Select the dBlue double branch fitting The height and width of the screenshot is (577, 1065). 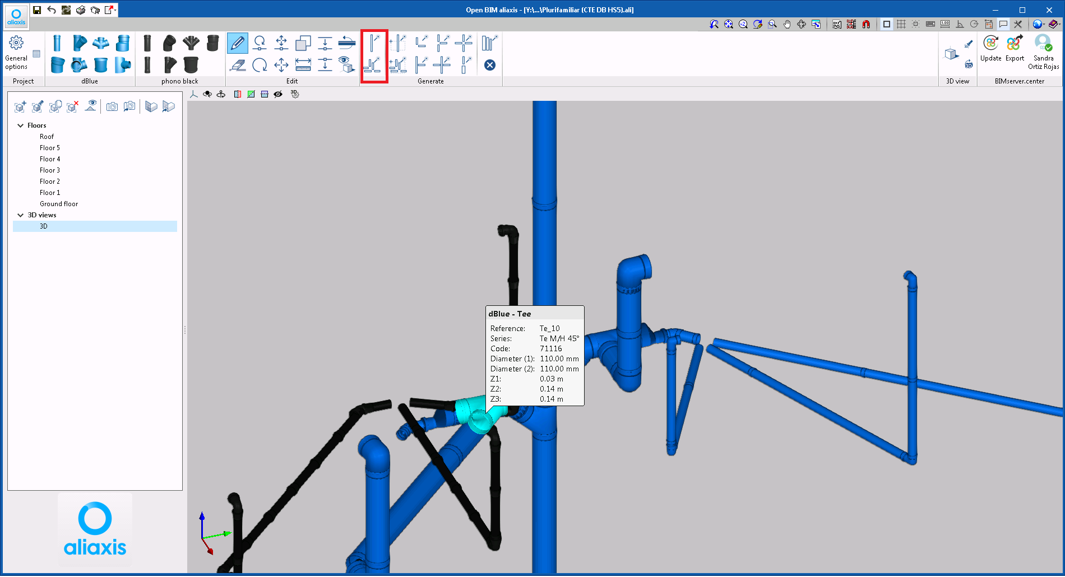click(101, 43)
